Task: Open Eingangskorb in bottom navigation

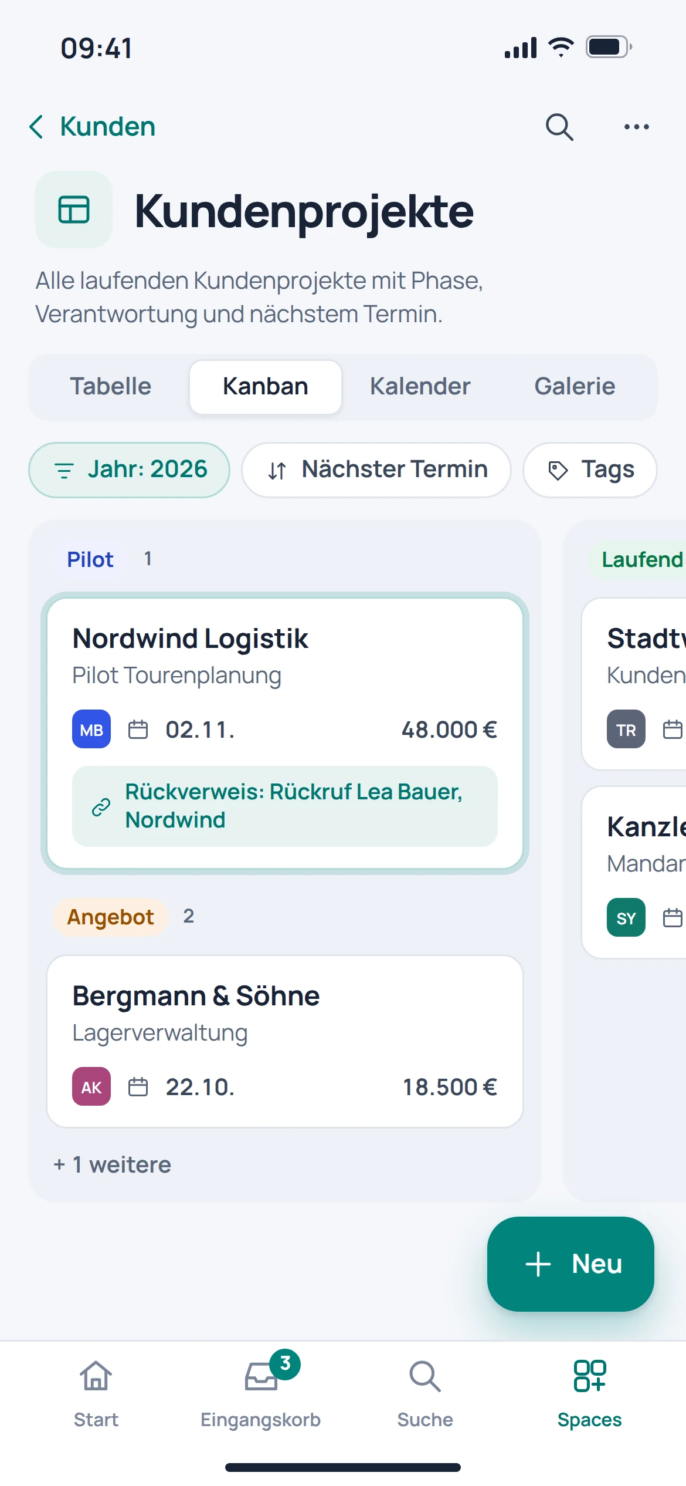Action: pyautogui.click(x=261, y=1394)
